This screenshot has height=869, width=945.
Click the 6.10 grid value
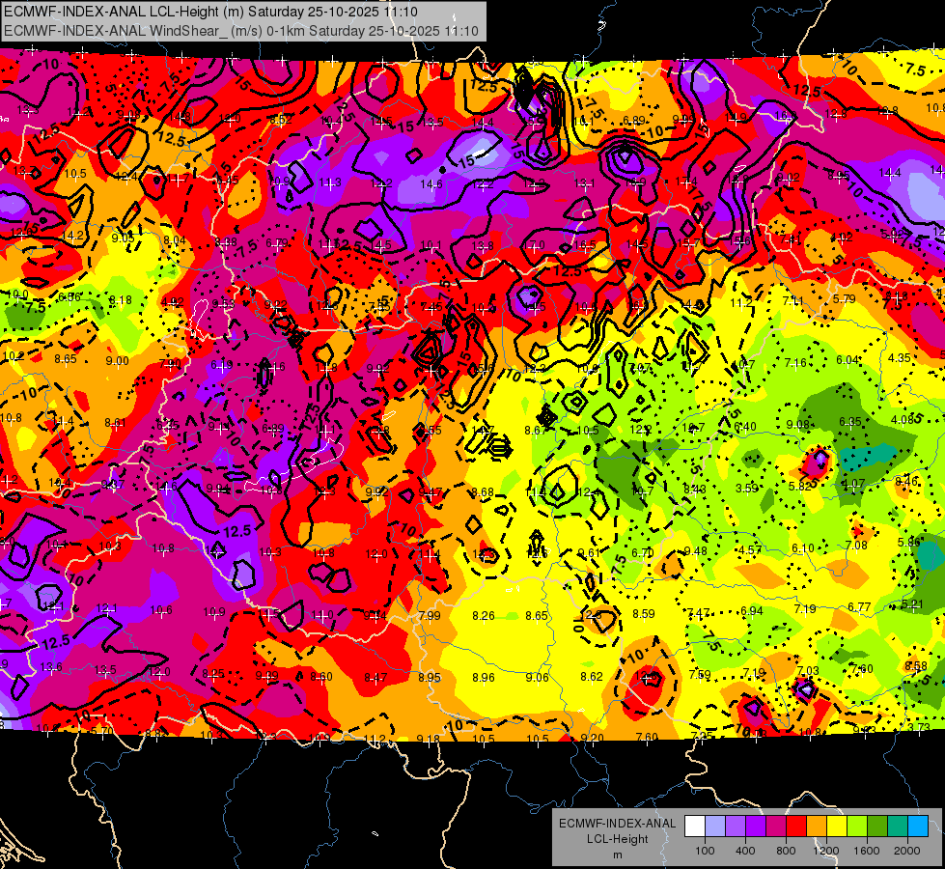[x=803, y=548]
